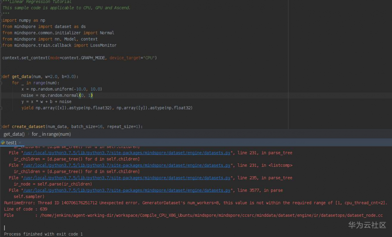Click the device_target="CPU" argument in set_context
Screen dimensions: 392x237
(133, 58)
